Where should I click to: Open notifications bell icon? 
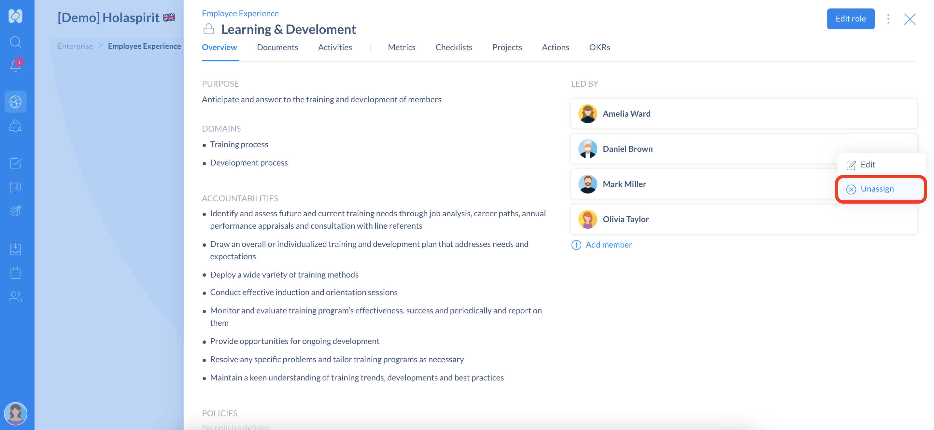[x=16, y=65]
